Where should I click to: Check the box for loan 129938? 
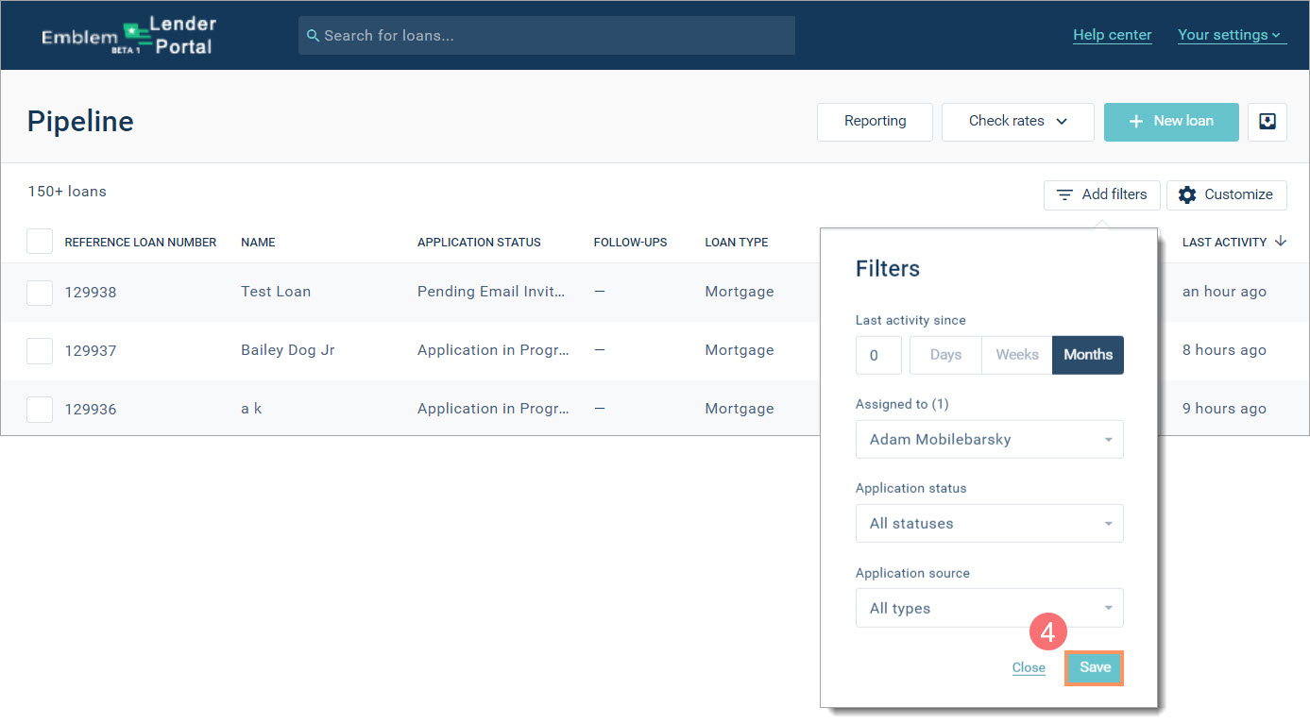point(40,293)
